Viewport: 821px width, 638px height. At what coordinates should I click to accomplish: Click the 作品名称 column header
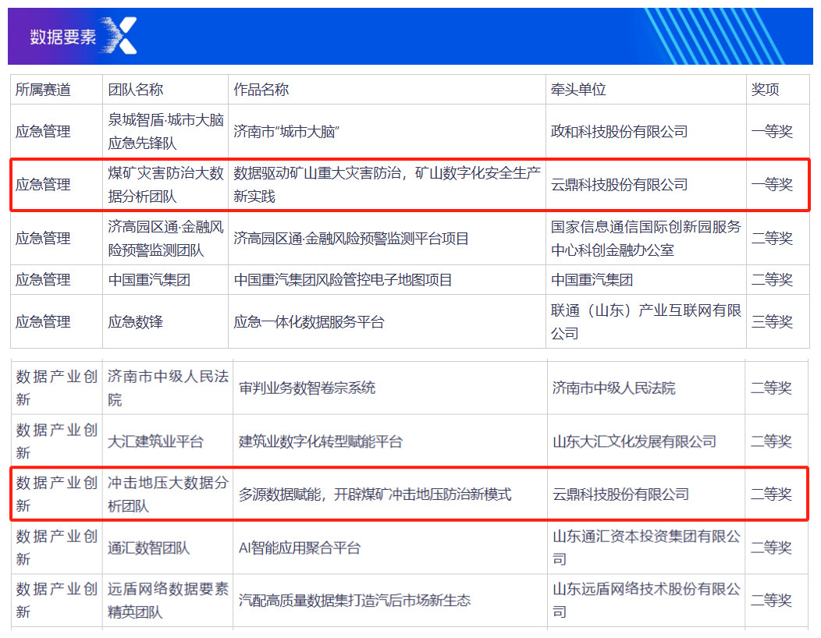261,90
